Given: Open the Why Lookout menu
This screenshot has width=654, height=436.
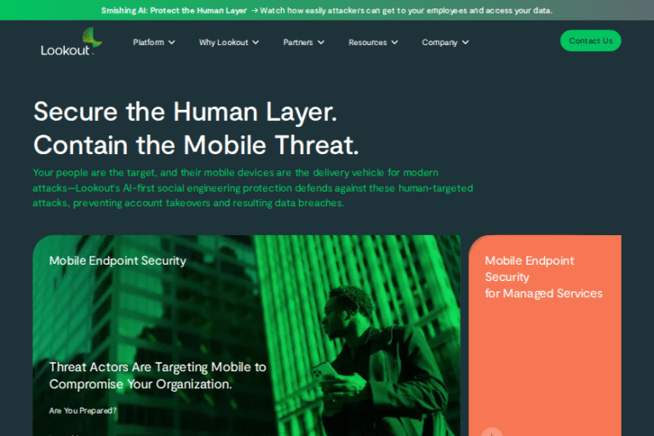Looking at the screenshot, I should [229, 42].
